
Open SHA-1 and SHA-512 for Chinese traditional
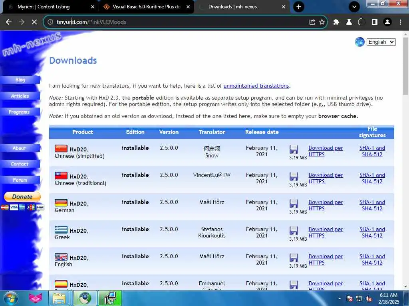(372, 178)
